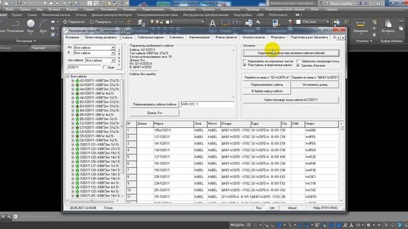Click 'Перейти в меню к Q1-W207D-A' button
The height and width of the screenshot is (229, 408).
click(267, 78)
